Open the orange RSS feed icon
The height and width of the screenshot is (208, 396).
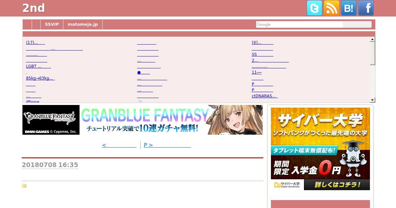tap(331, 8)
